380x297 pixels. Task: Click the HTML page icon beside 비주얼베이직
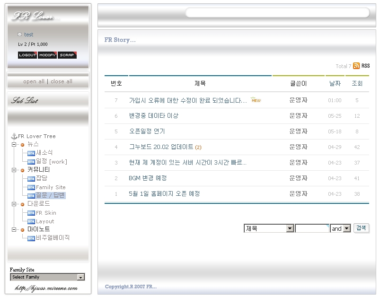click(x=31, y=238)
